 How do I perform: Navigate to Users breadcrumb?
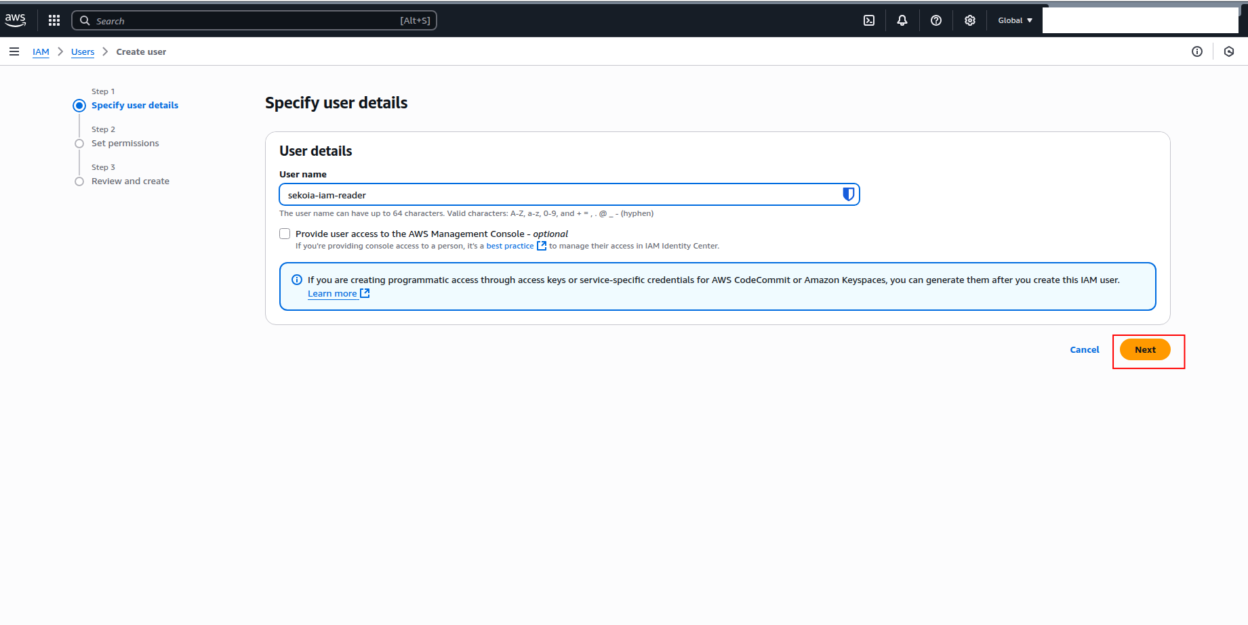[x=83, y=51]
